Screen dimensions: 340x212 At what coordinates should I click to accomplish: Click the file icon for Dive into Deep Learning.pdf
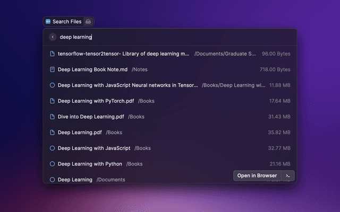click(52, 117)
